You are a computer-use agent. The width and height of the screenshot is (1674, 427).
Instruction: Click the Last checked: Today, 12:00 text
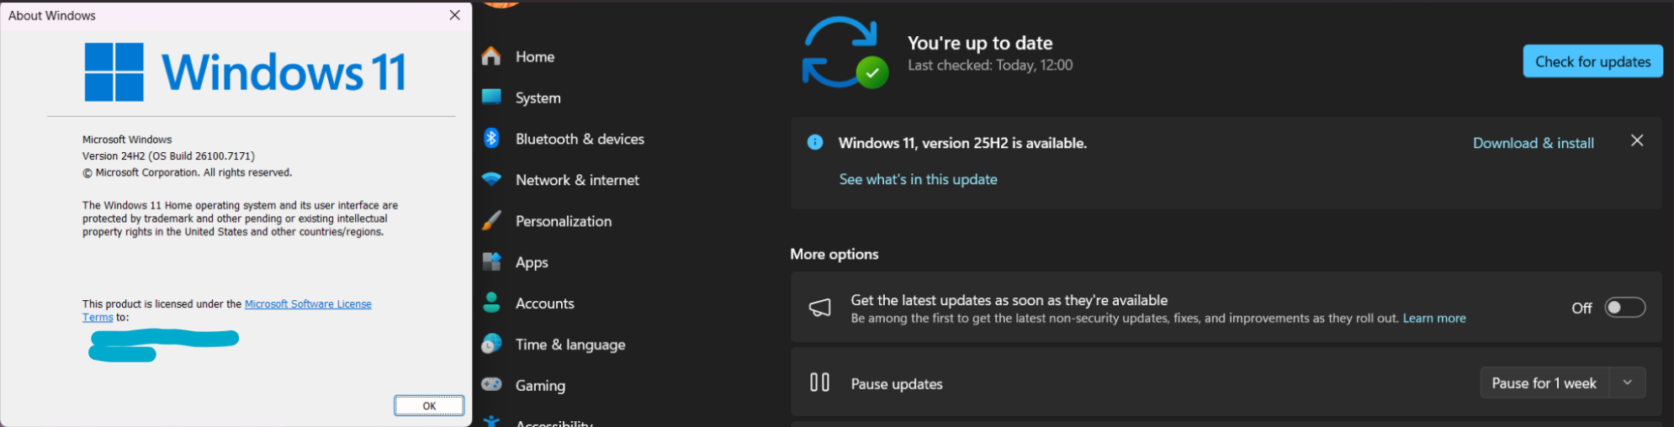point(990,66)
